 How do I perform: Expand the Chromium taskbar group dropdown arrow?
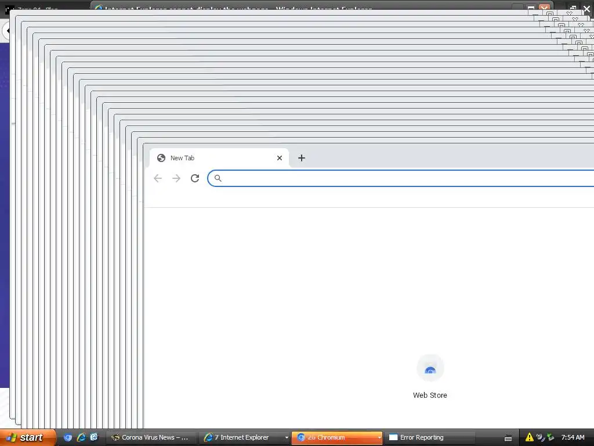pos(379,438)
